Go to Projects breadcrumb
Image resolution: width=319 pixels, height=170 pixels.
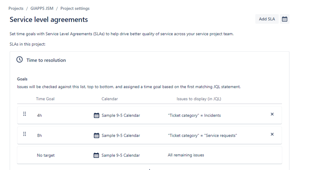[16, 9]
